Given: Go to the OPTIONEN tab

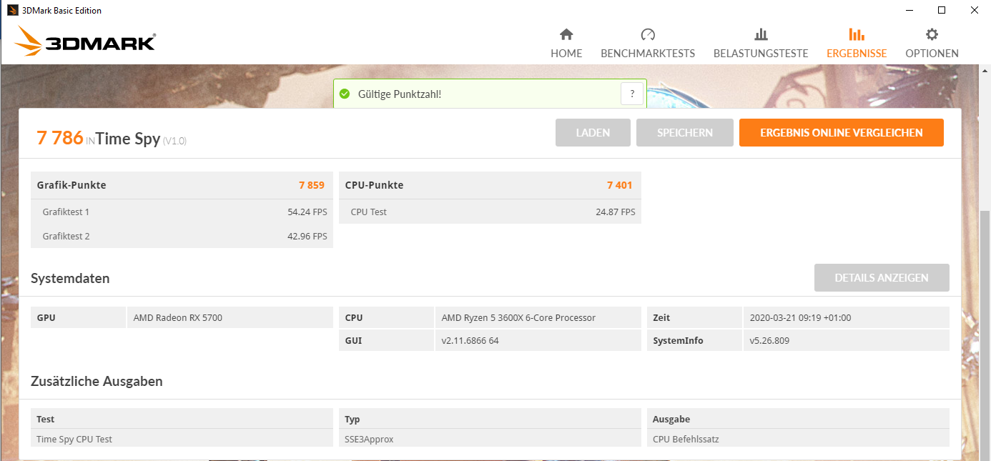Looking at the screenshot, I should tap(932, 43).
